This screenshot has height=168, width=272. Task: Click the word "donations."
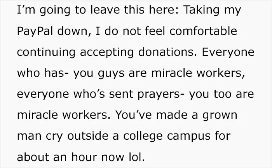pyautogui.click(x=167, y=52)
